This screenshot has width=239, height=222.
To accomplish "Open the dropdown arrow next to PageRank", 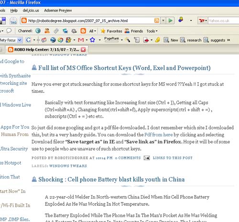I will click(122, 40).
